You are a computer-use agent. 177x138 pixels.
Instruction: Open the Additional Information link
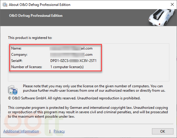(21, 131)
